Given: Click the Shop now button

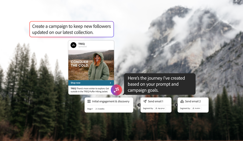Looking at the screenshot, I should [x=91, y=83].
